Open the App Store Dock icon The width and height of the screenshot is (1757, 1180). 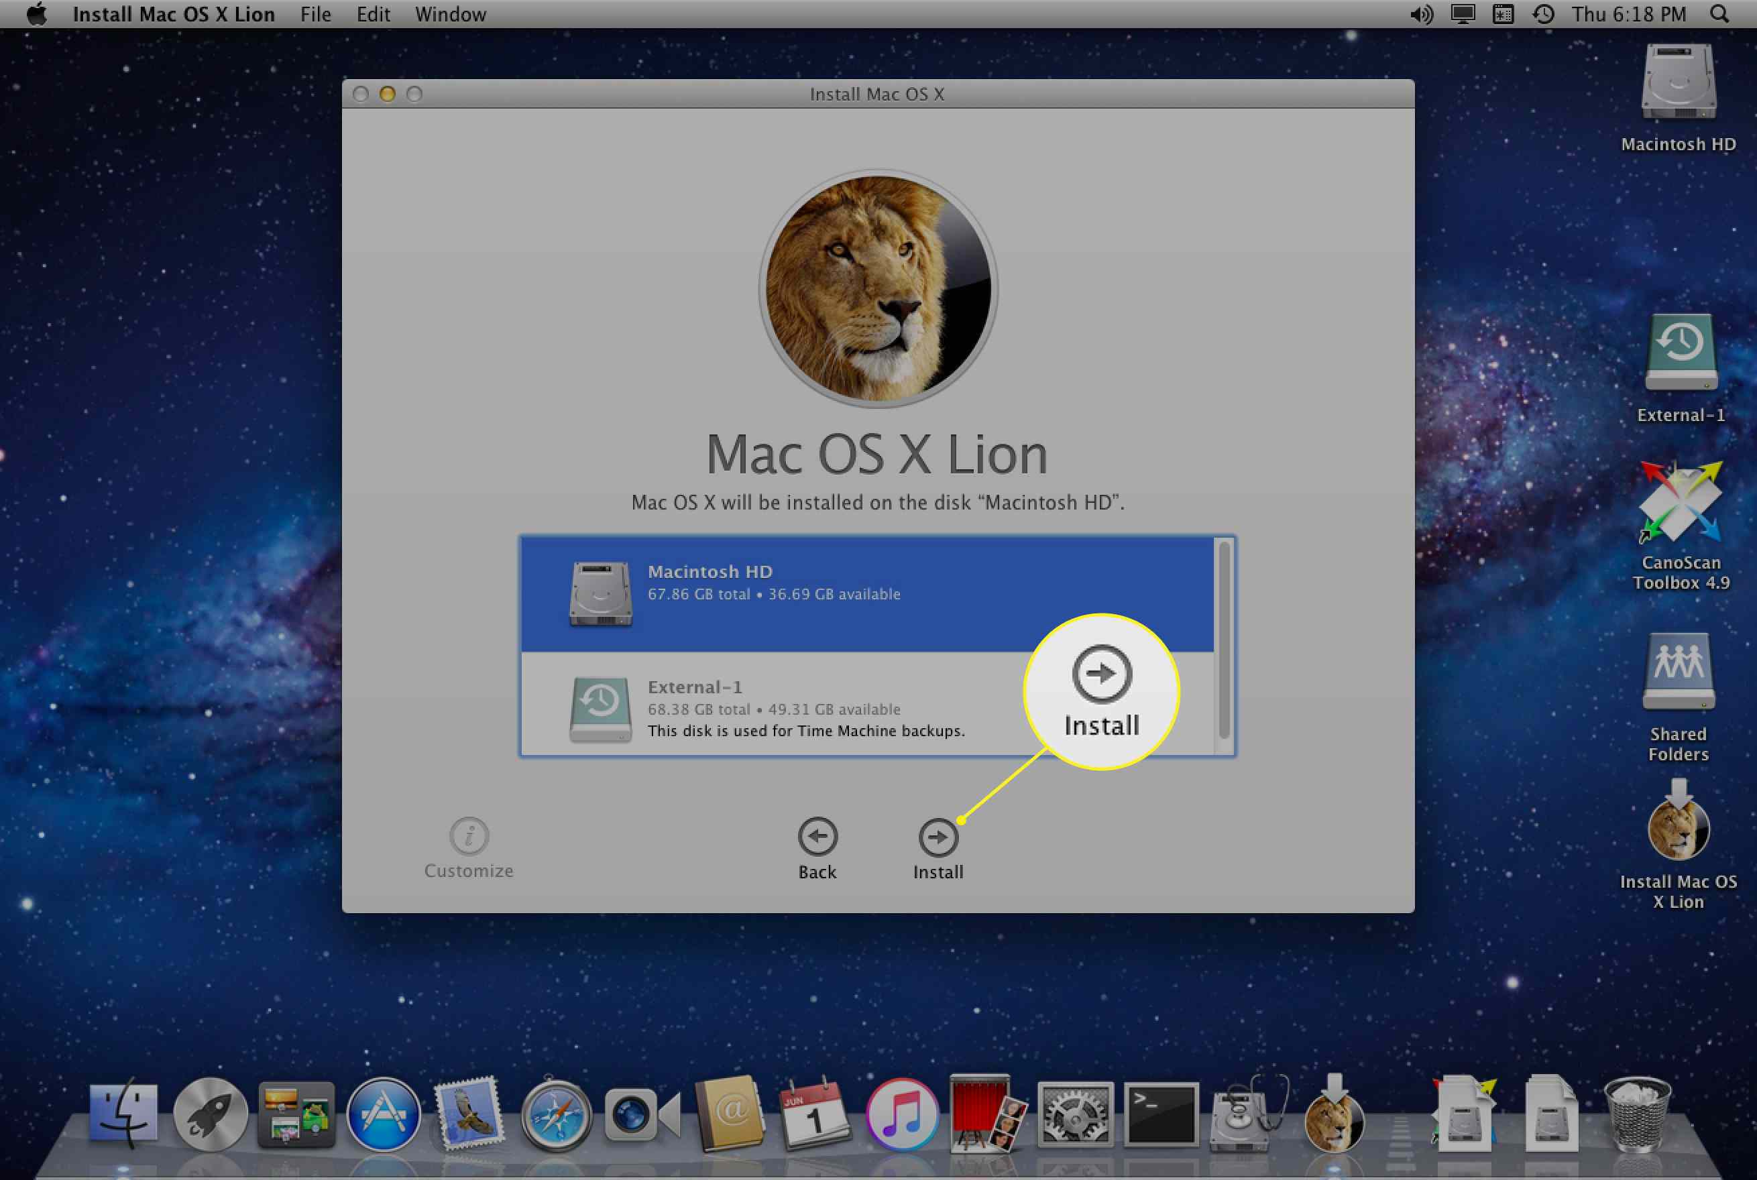click(383, 1115)
